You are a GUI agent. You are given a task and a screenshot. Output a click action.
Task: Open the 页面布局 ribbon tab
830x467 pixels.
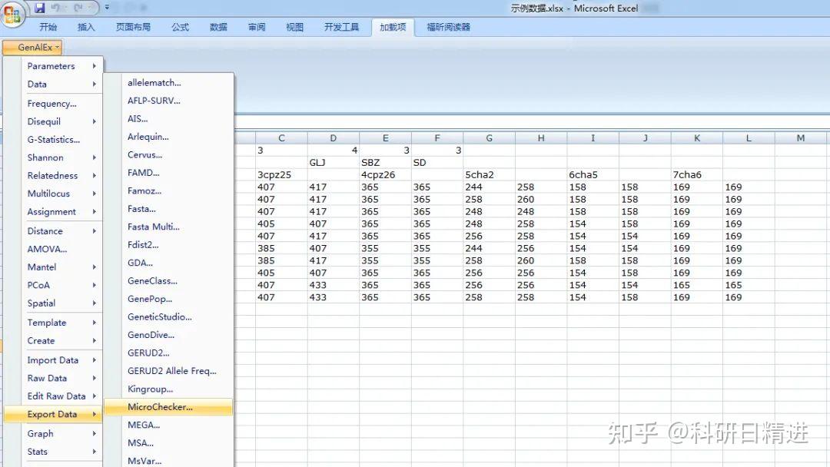tap(133, 27)
